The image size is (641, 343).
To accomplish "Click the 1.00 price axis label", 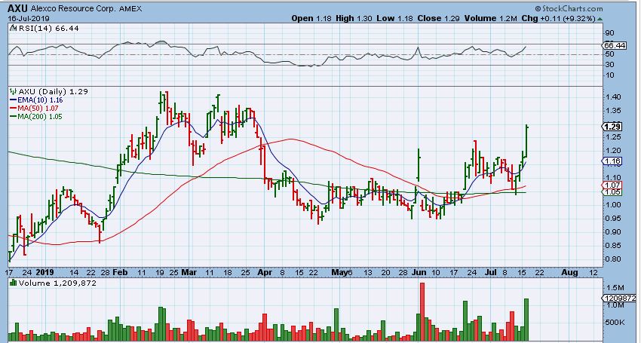I will tap(614, 205).
